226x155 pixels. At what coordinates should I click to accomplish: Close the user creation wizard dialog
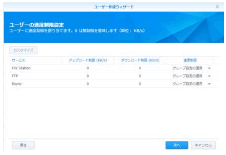click(x=218, y=7)
